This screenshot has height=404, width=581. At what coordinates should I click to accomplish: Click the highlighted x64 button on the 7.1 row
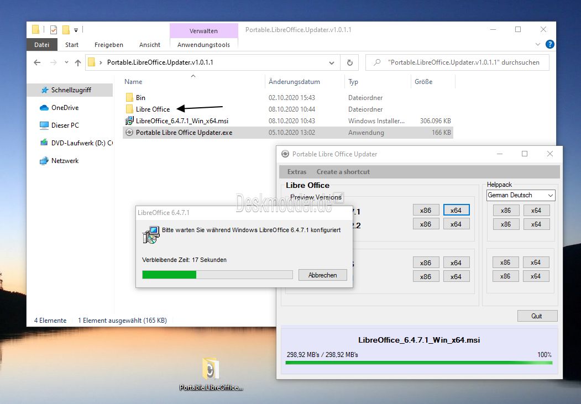456,211
